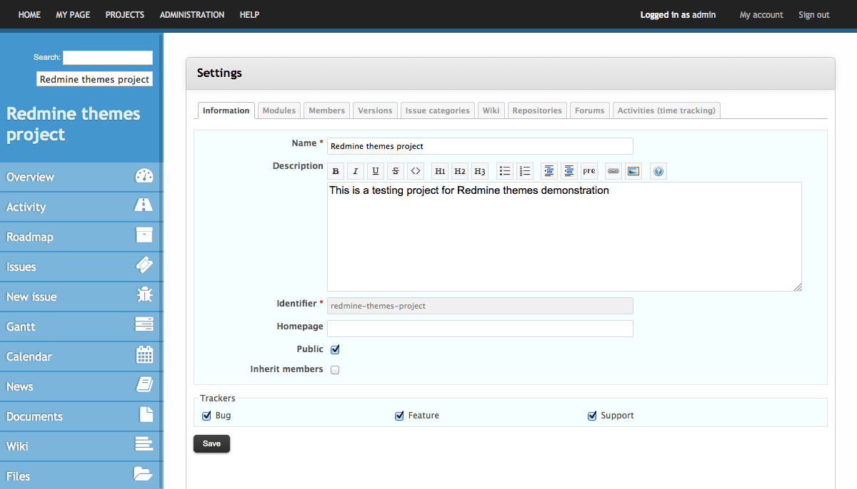Uncheck the Feature tracker checkbox
The image size is (857, 489).
click(400, 416)
